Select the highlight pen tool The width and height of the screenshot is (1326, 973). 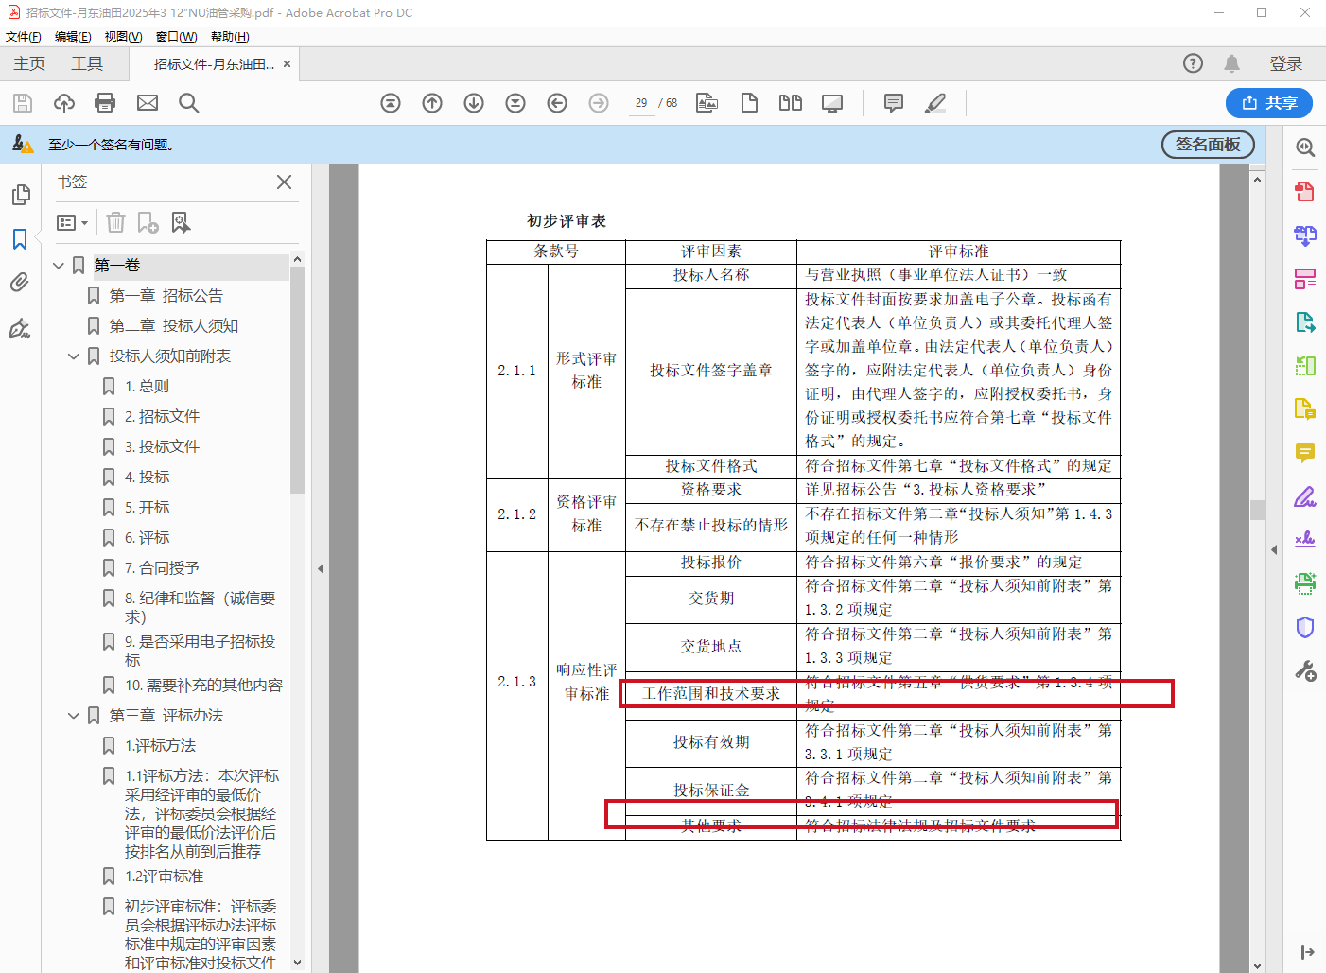point(935,103)
